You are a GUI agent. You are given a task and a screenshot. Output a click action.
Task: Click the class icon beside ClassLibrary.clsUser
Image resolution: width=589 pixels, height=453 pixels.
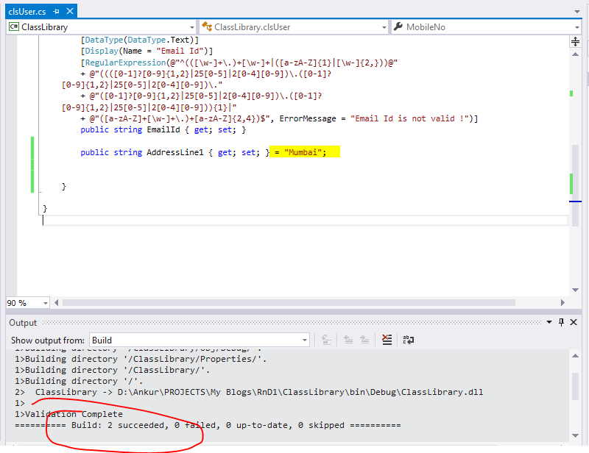[207, 26]
